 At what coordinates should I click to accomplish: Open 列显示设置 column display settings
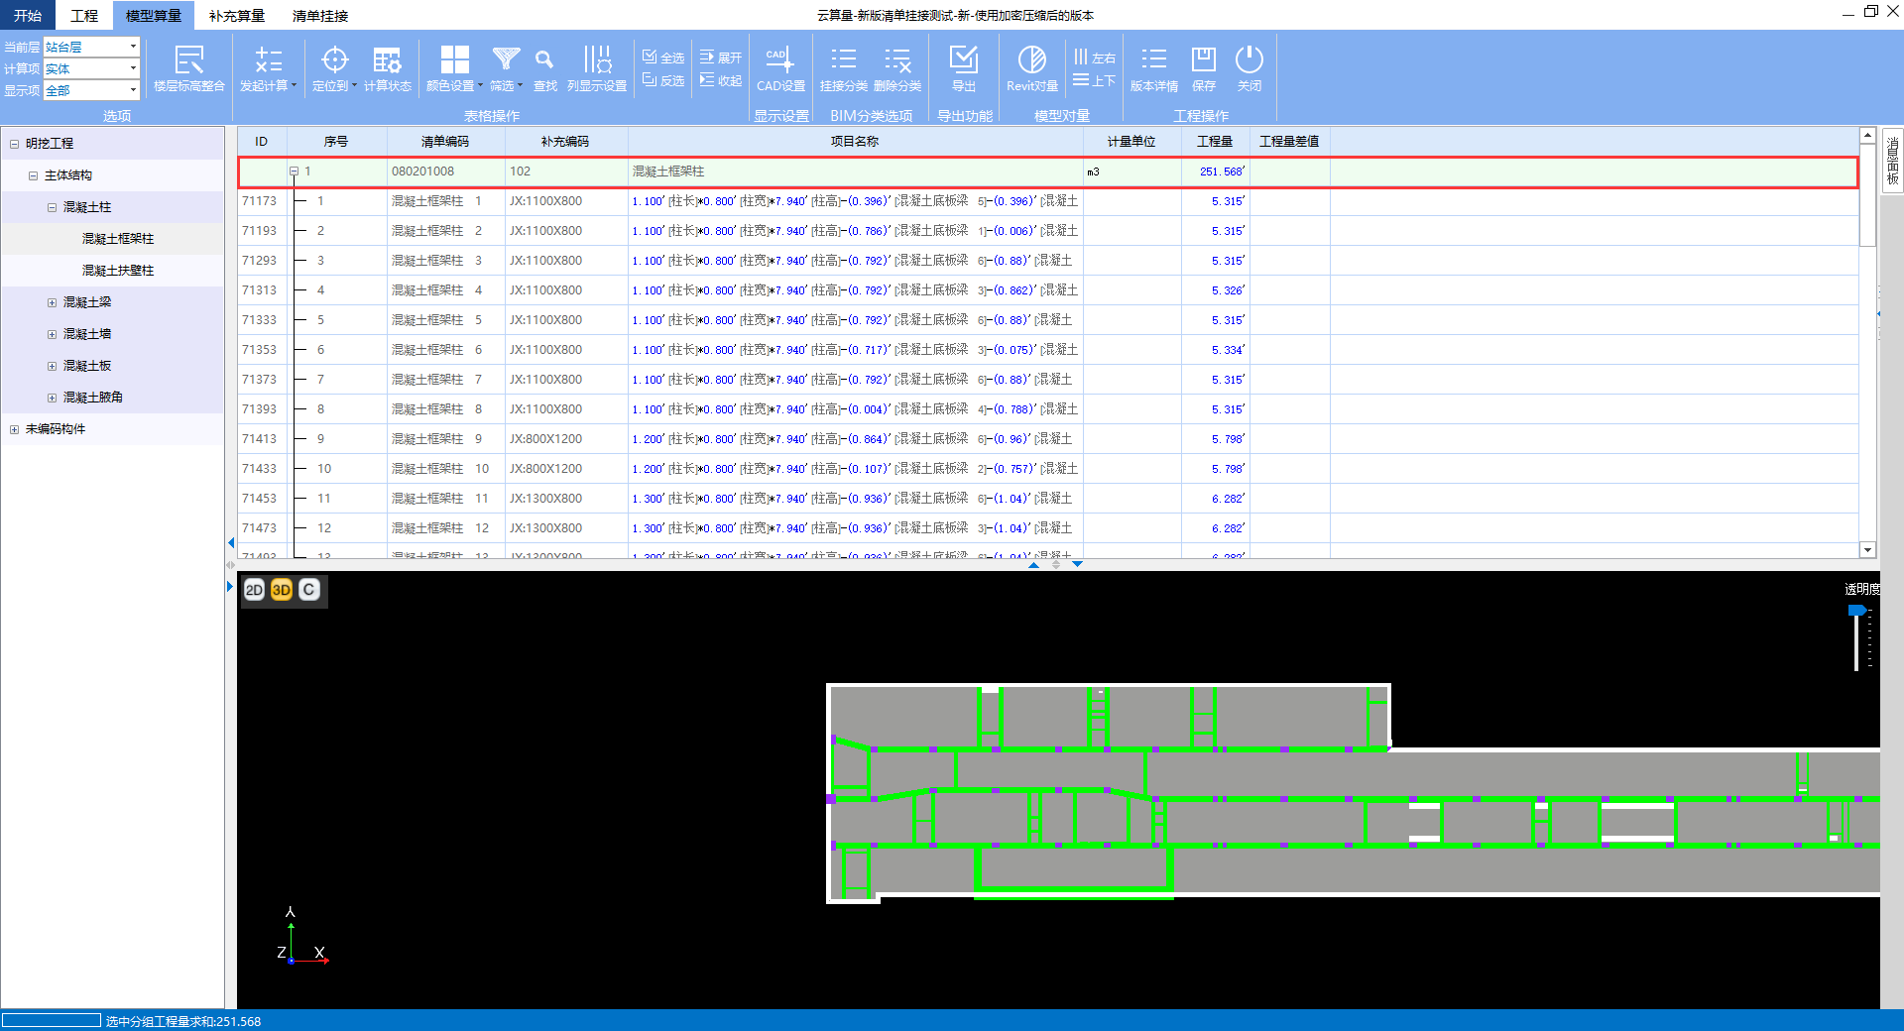click(x=597, y=67)
